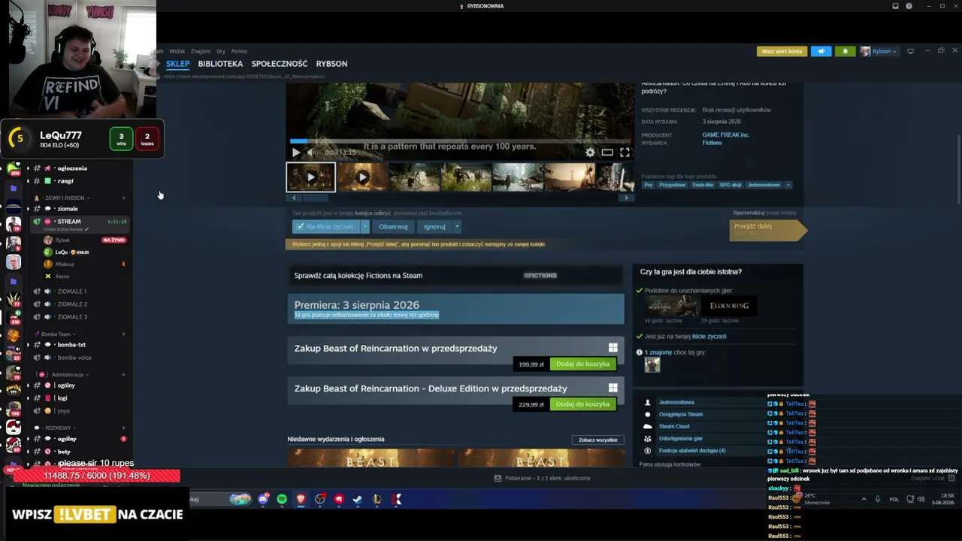This screenshot has height=541, width=962.
Task: Open the Steam downloads status bar
Action: [x=543, y=478]
